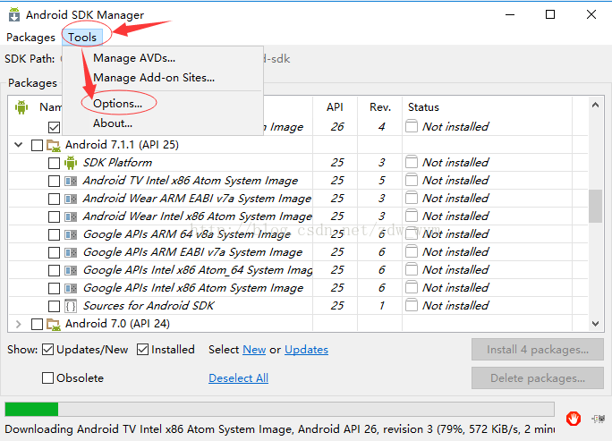Click the Android 7.0 (API 24) folder icon

tap(54, 324)
